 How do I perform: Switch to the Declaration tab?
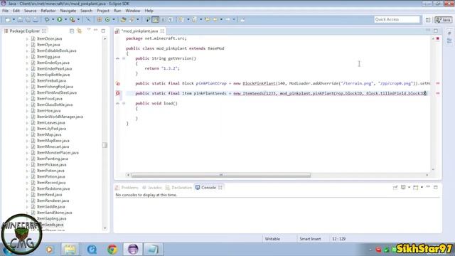[x=178, y=188]
